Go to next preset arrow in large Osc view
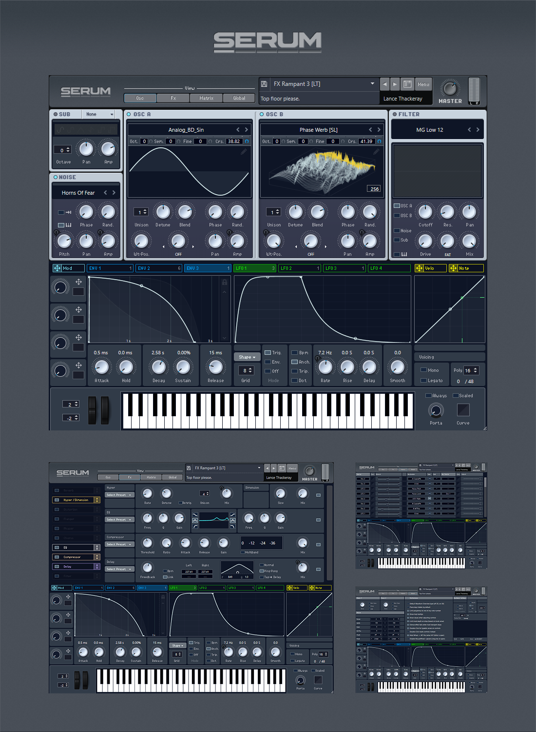The width and height of the screenshot is (536, 732). pos(395,84)
